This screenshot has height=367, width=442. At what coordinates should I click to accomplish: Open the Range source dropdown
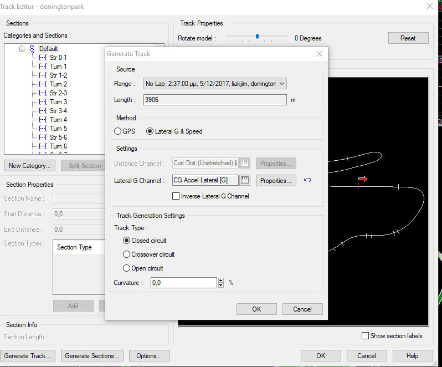point(281,84)
